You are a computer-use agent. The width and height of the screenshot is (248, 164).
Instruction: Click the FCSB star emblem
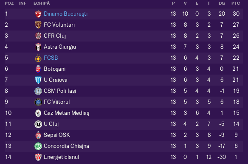coord(38,58)
